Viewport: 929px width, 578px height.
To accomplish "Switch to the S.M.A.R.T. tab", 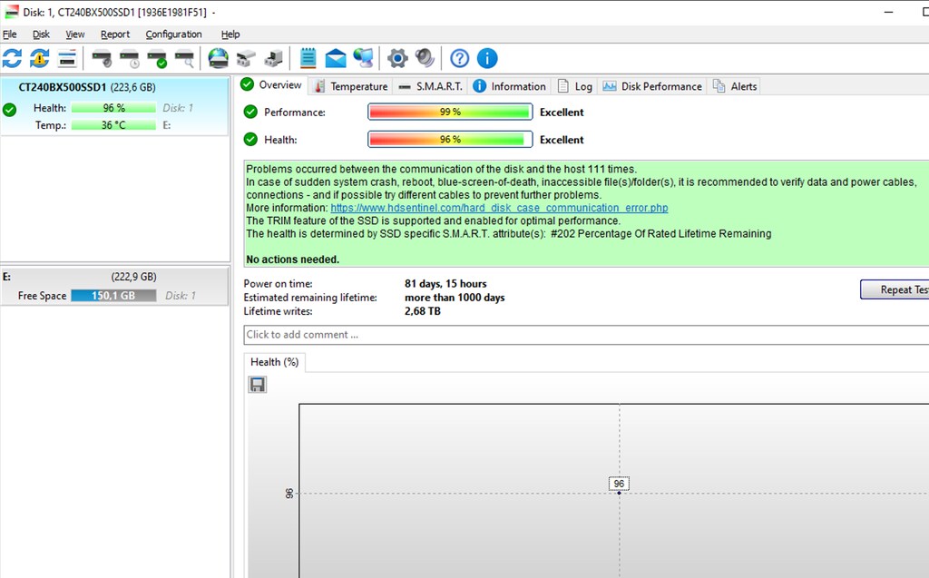I will pos(431,86).
